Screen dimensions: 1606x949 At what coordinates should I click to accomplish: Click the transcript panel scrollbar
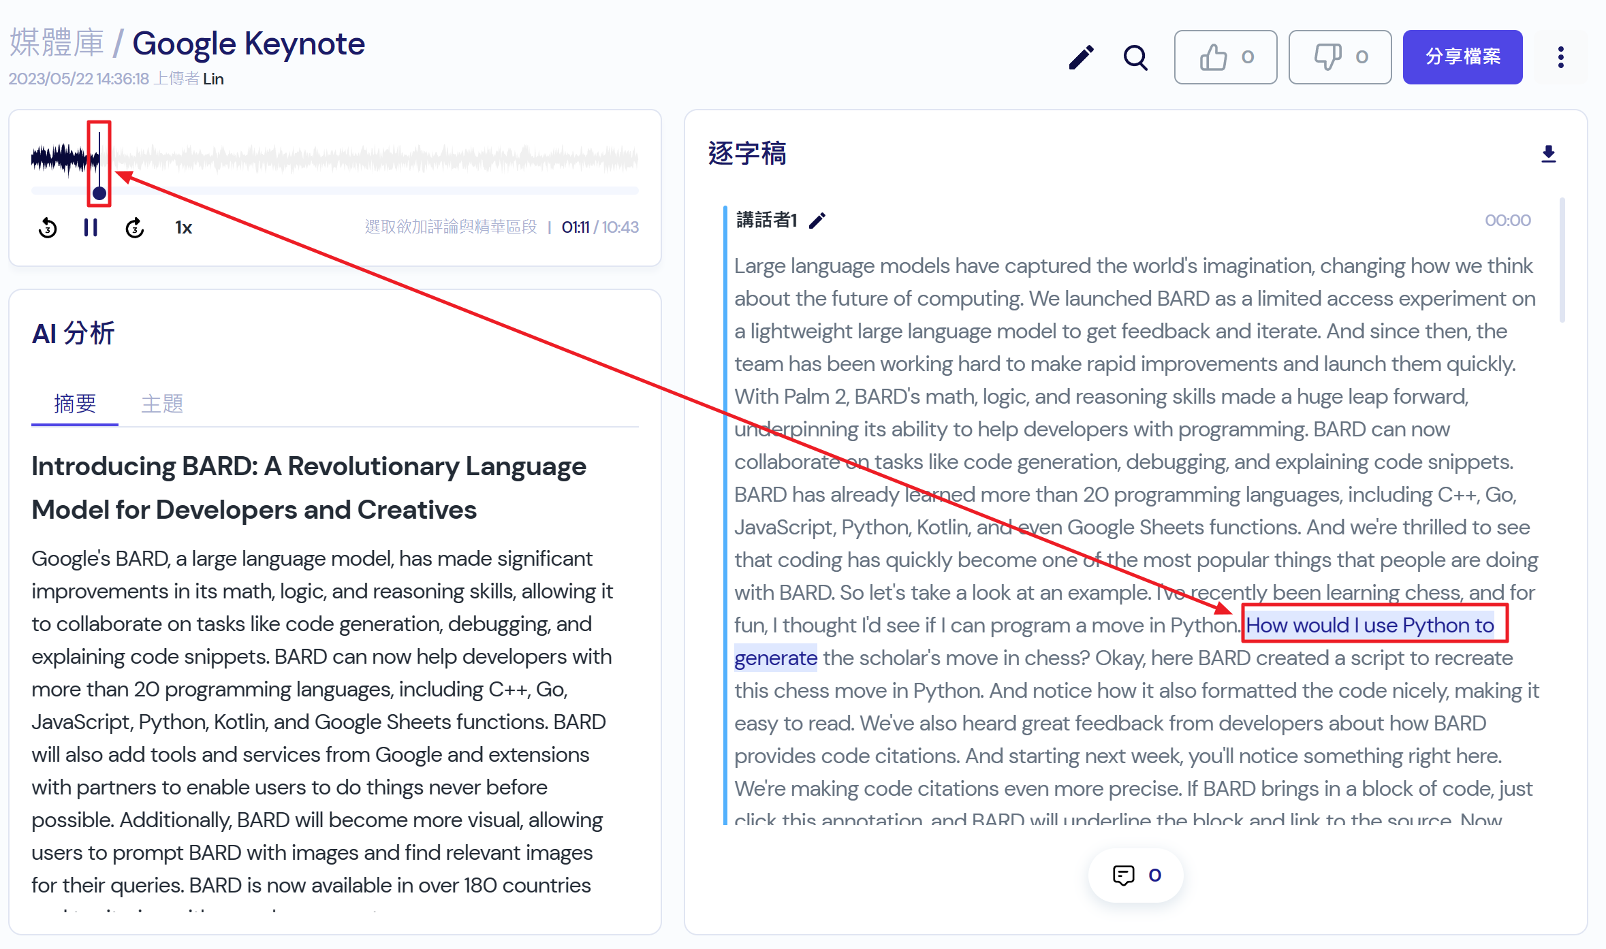pos(1562,260)
